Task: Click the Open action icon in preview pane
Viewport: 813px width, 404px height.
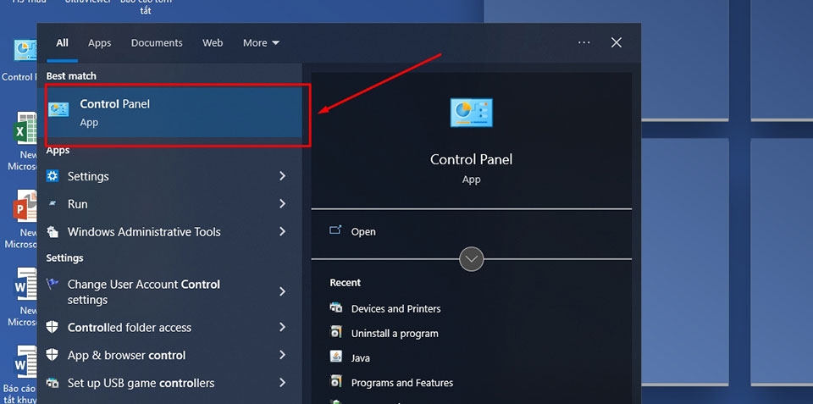Action: [335, 230]
